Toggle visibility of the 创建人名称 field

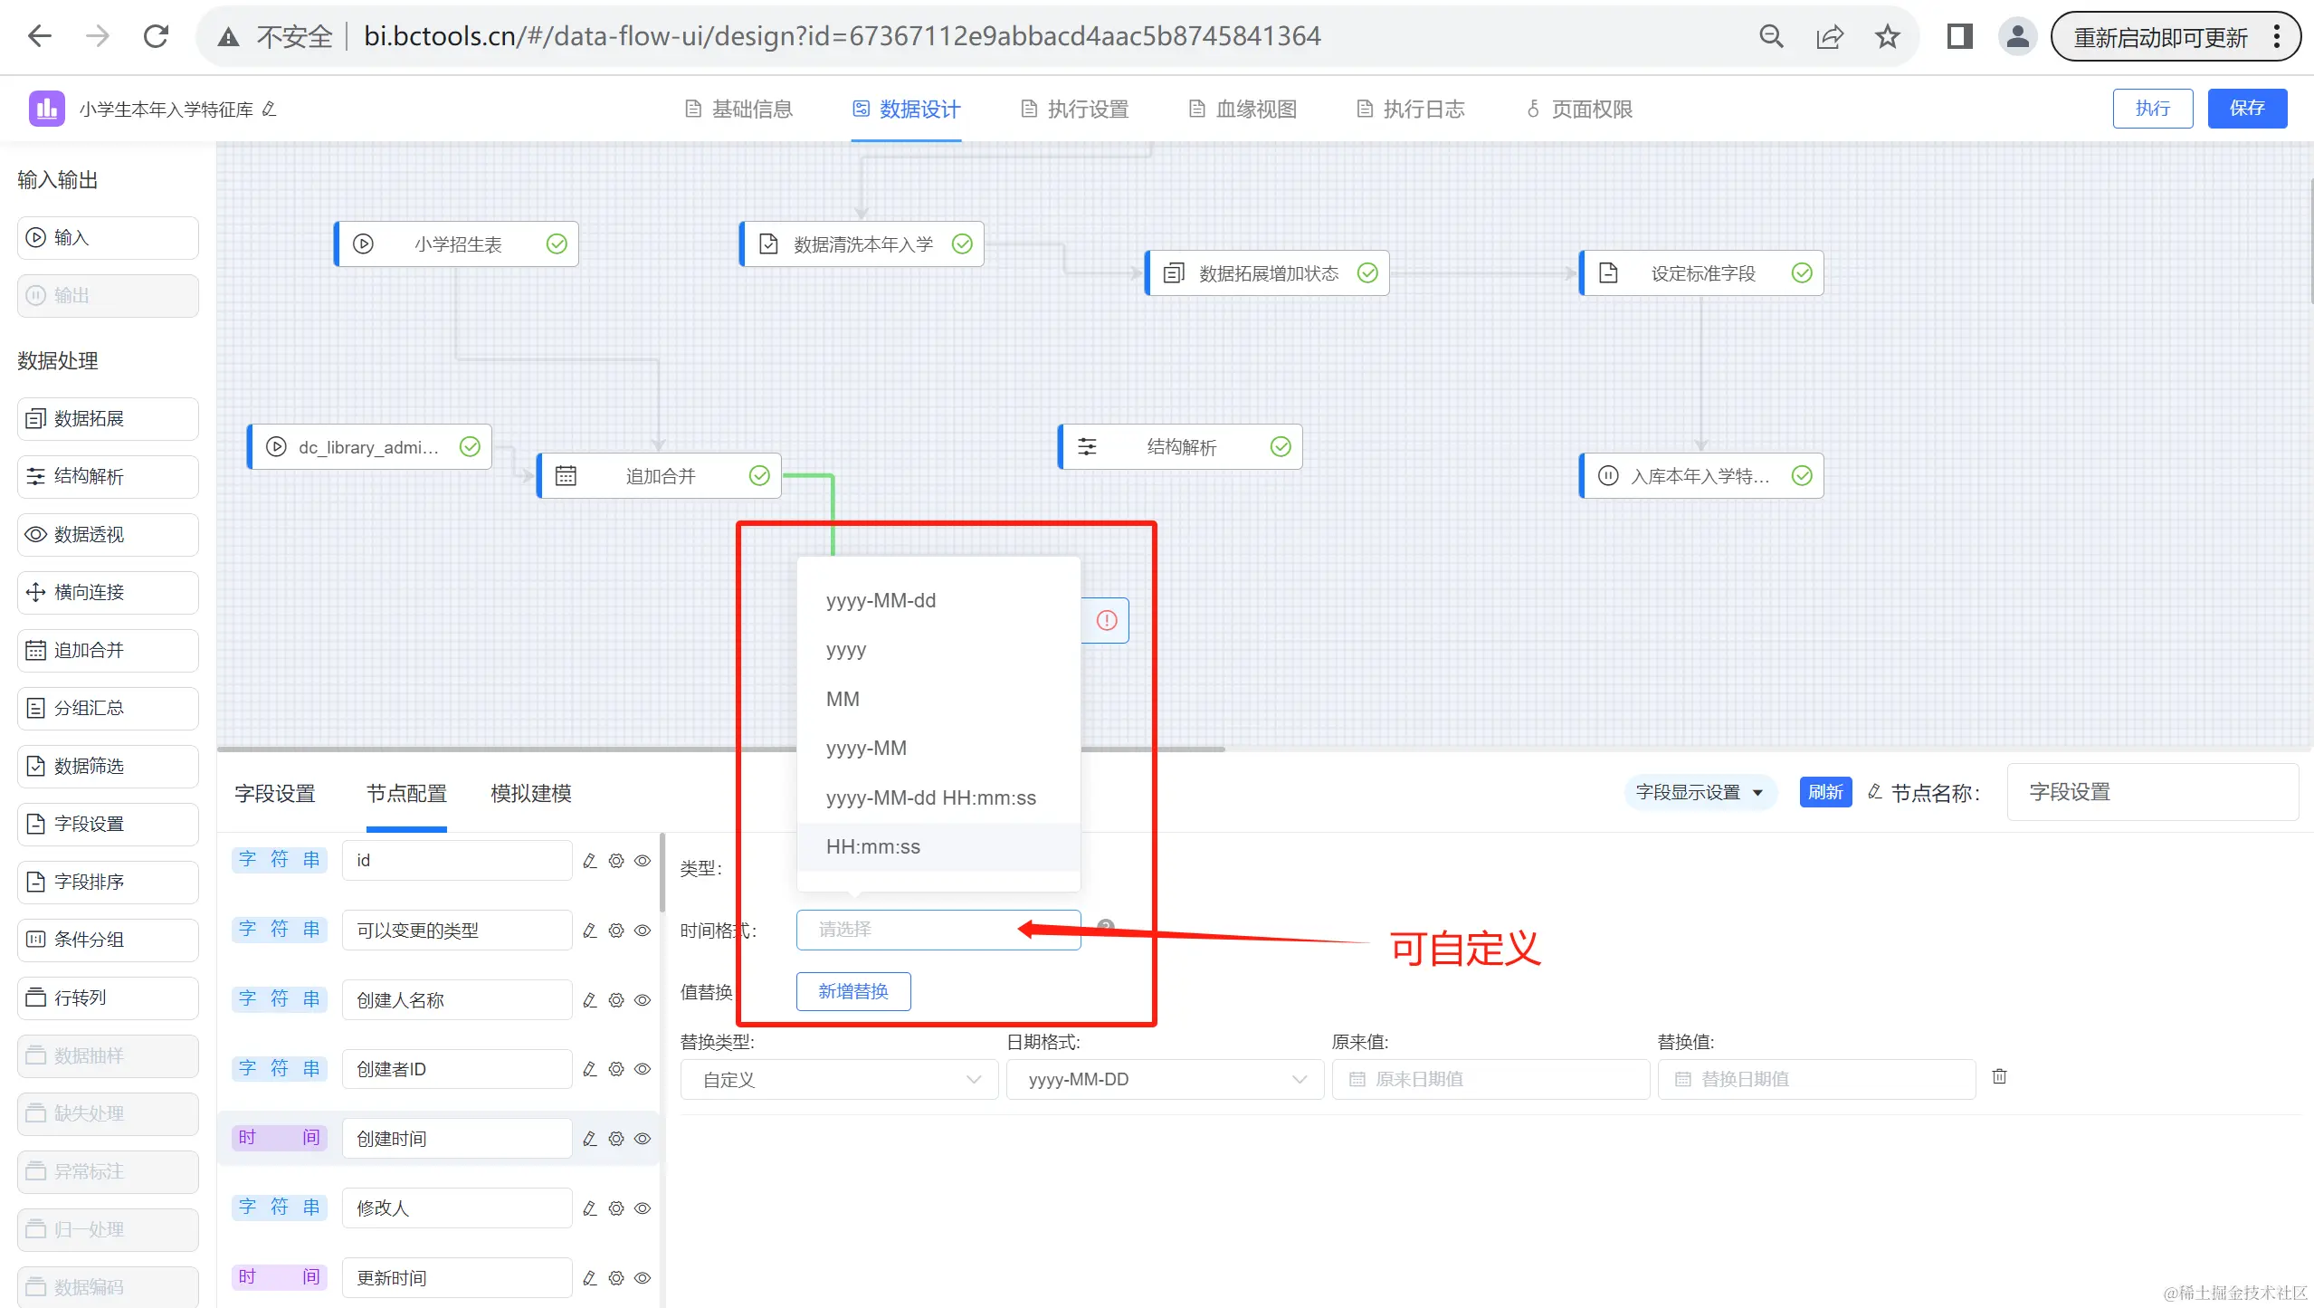[643, 1000]
